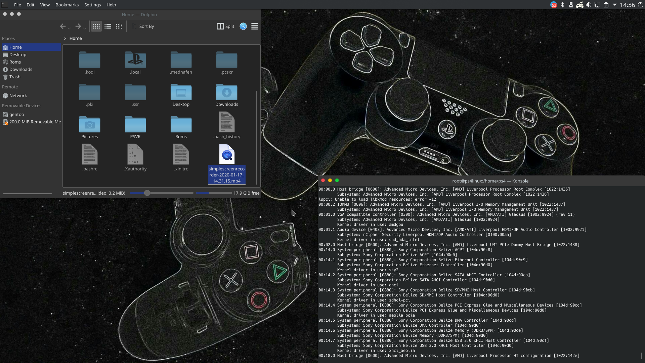Select the .pki folder
645x363 pixels.
(x=90, y=95)
